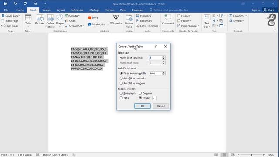Insert a Chart

point(71,21)
